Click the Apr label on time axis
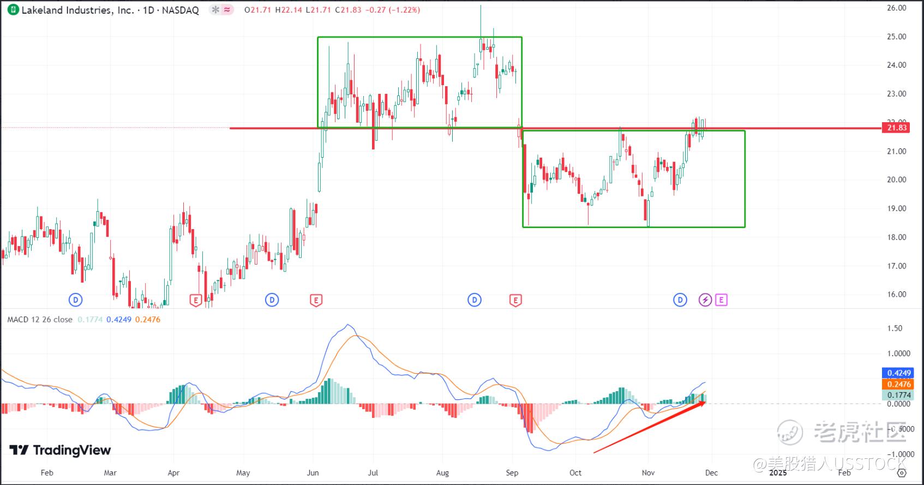 (173, 473)
